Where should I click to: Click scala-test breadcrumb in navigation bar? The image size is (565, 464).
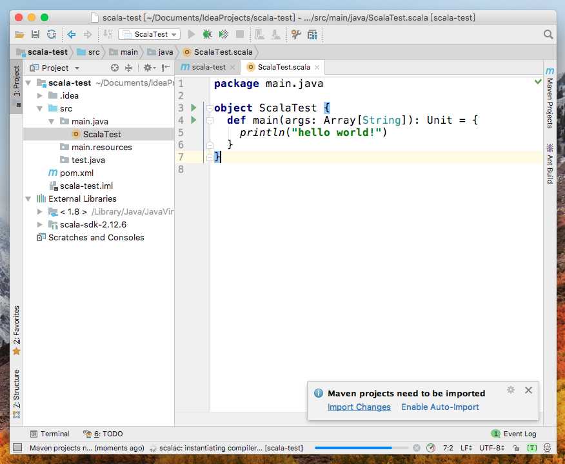point(42,52)
